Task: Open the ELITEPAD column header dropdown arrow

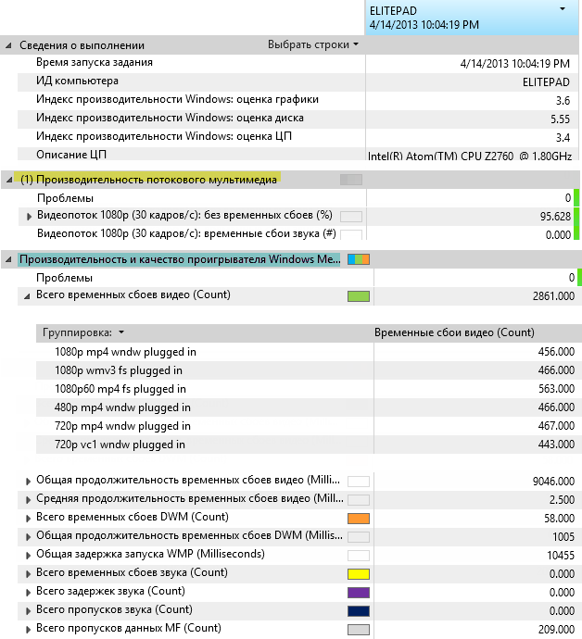Action: tap(563, 9)
